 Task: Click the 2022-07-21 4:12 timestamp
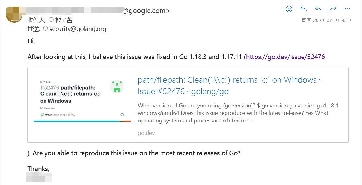click(326, 20)
